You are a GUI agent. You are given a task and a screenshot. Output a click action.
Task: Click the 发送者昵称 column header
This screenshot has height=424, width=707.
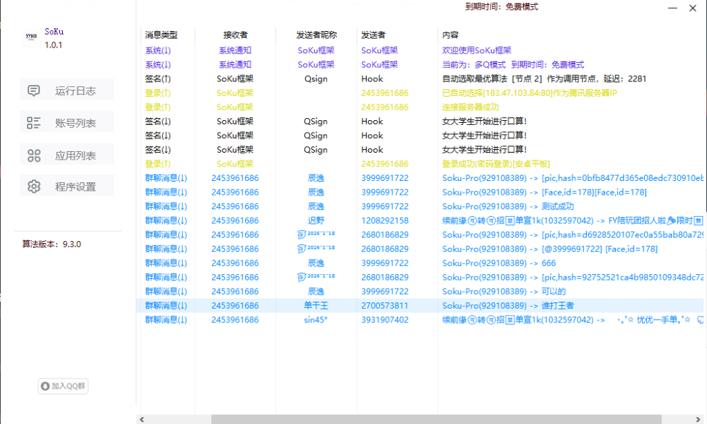click(x=316, y=35)
